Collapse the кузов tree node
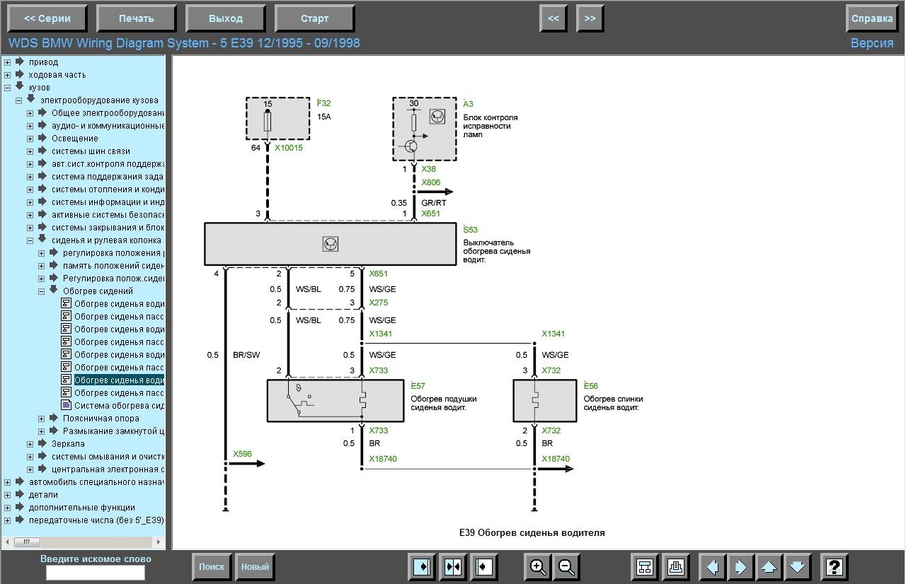906x584 pixels. [x=7, y=88]
